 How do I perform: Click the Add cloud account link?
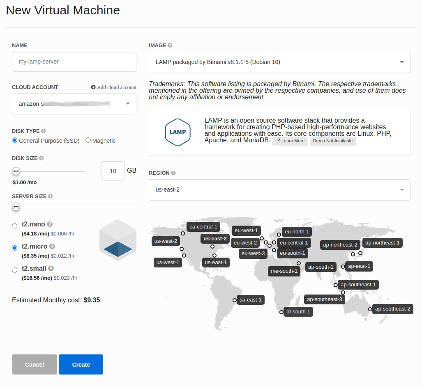click(114, 87)
